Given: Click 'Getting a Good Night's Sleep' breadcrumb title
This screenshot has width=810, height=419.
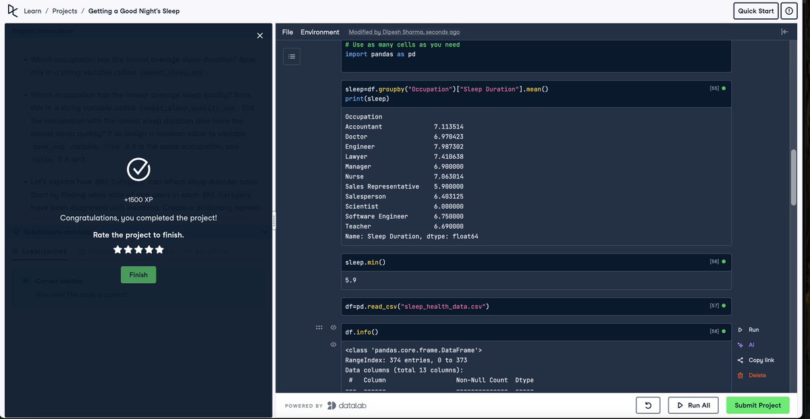Looking at the screenshot, I should point(134,11).
